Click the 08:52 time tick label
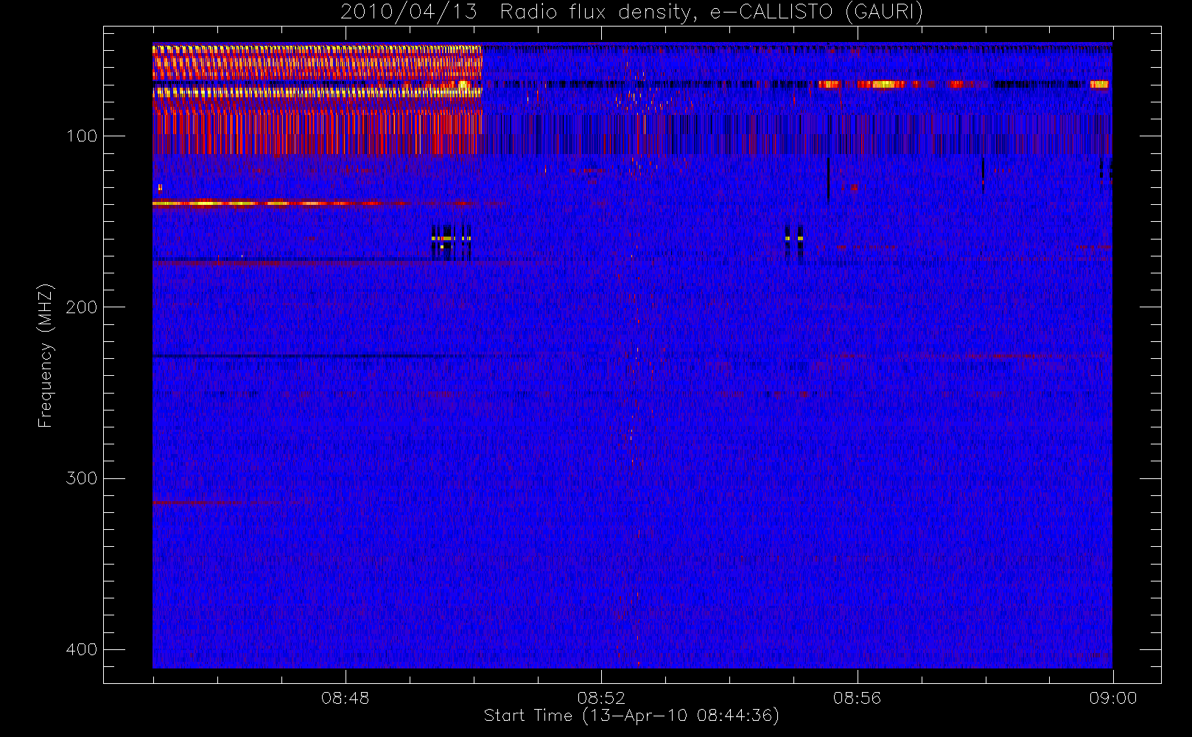The height and width of the screenshot is (737, 1192). 601,698
